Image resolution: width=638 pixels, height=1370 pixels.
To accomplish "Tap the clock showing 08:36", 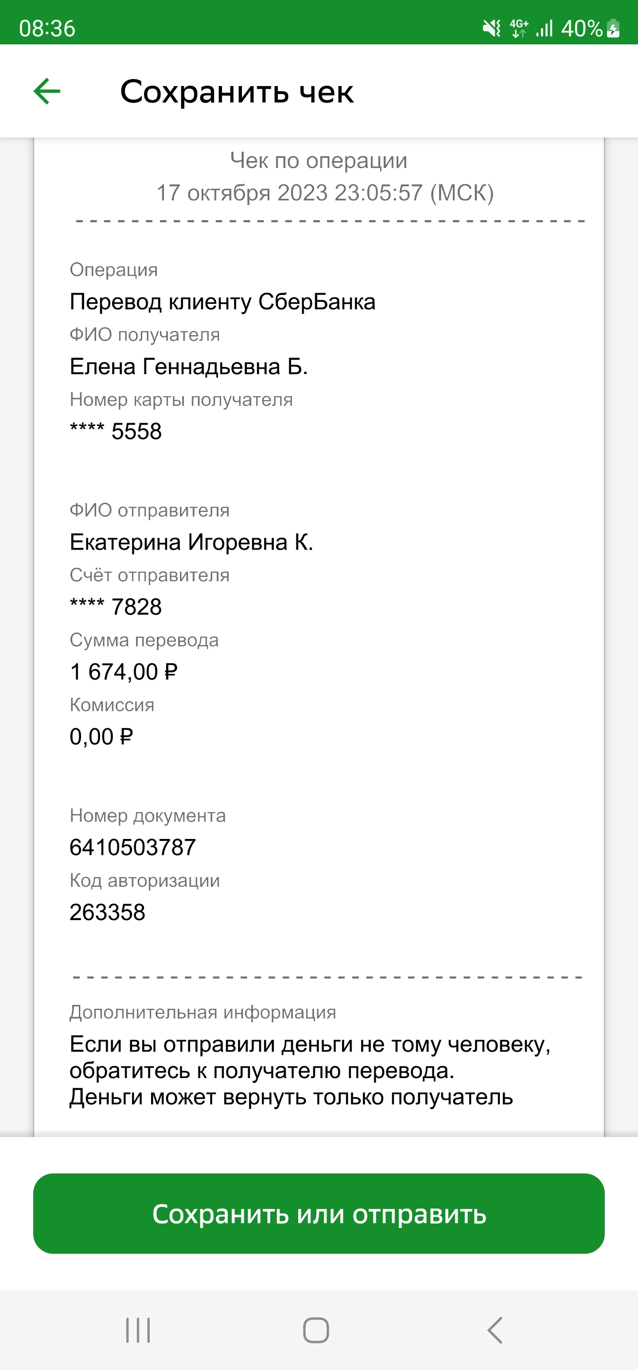I will (x=47, y=28).
